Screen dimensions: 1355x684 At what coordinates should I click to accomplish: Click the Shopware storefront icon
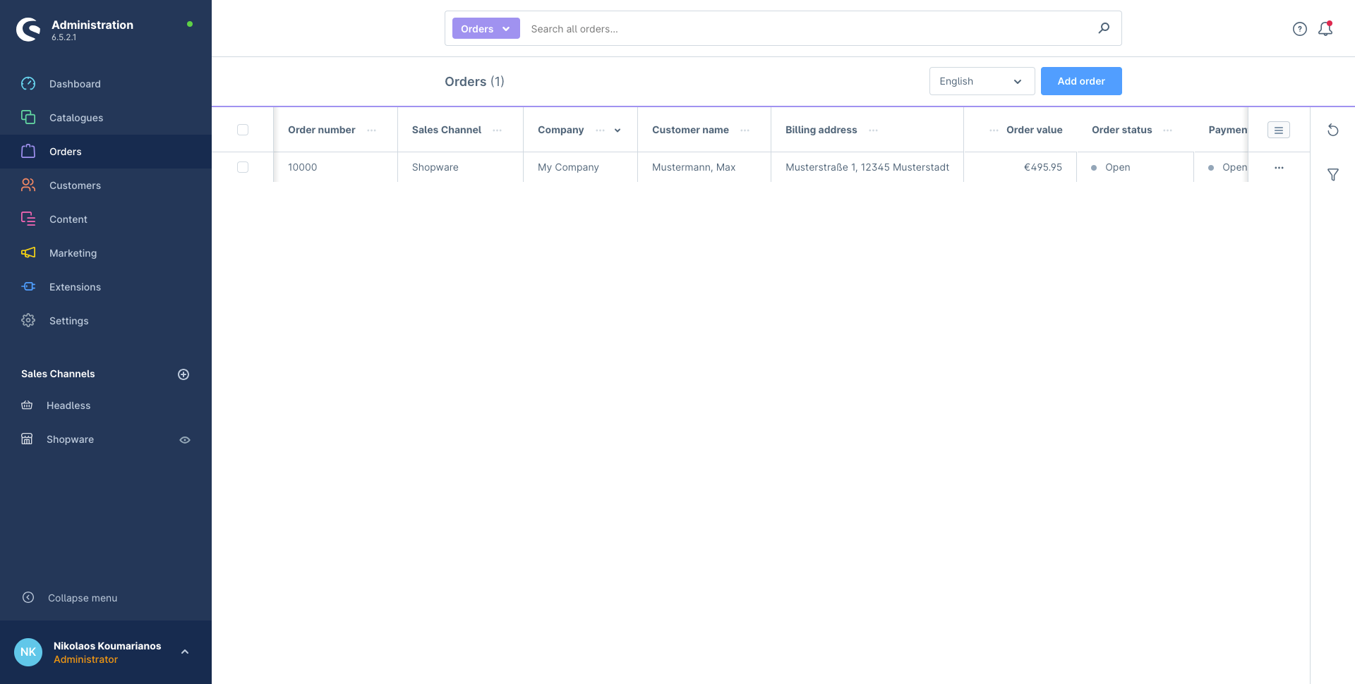pos(27,439)
